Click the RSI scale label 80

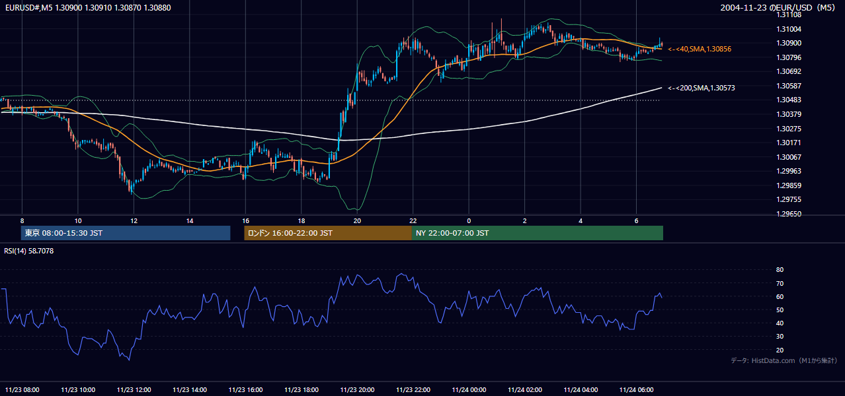(x=780, y=270)
